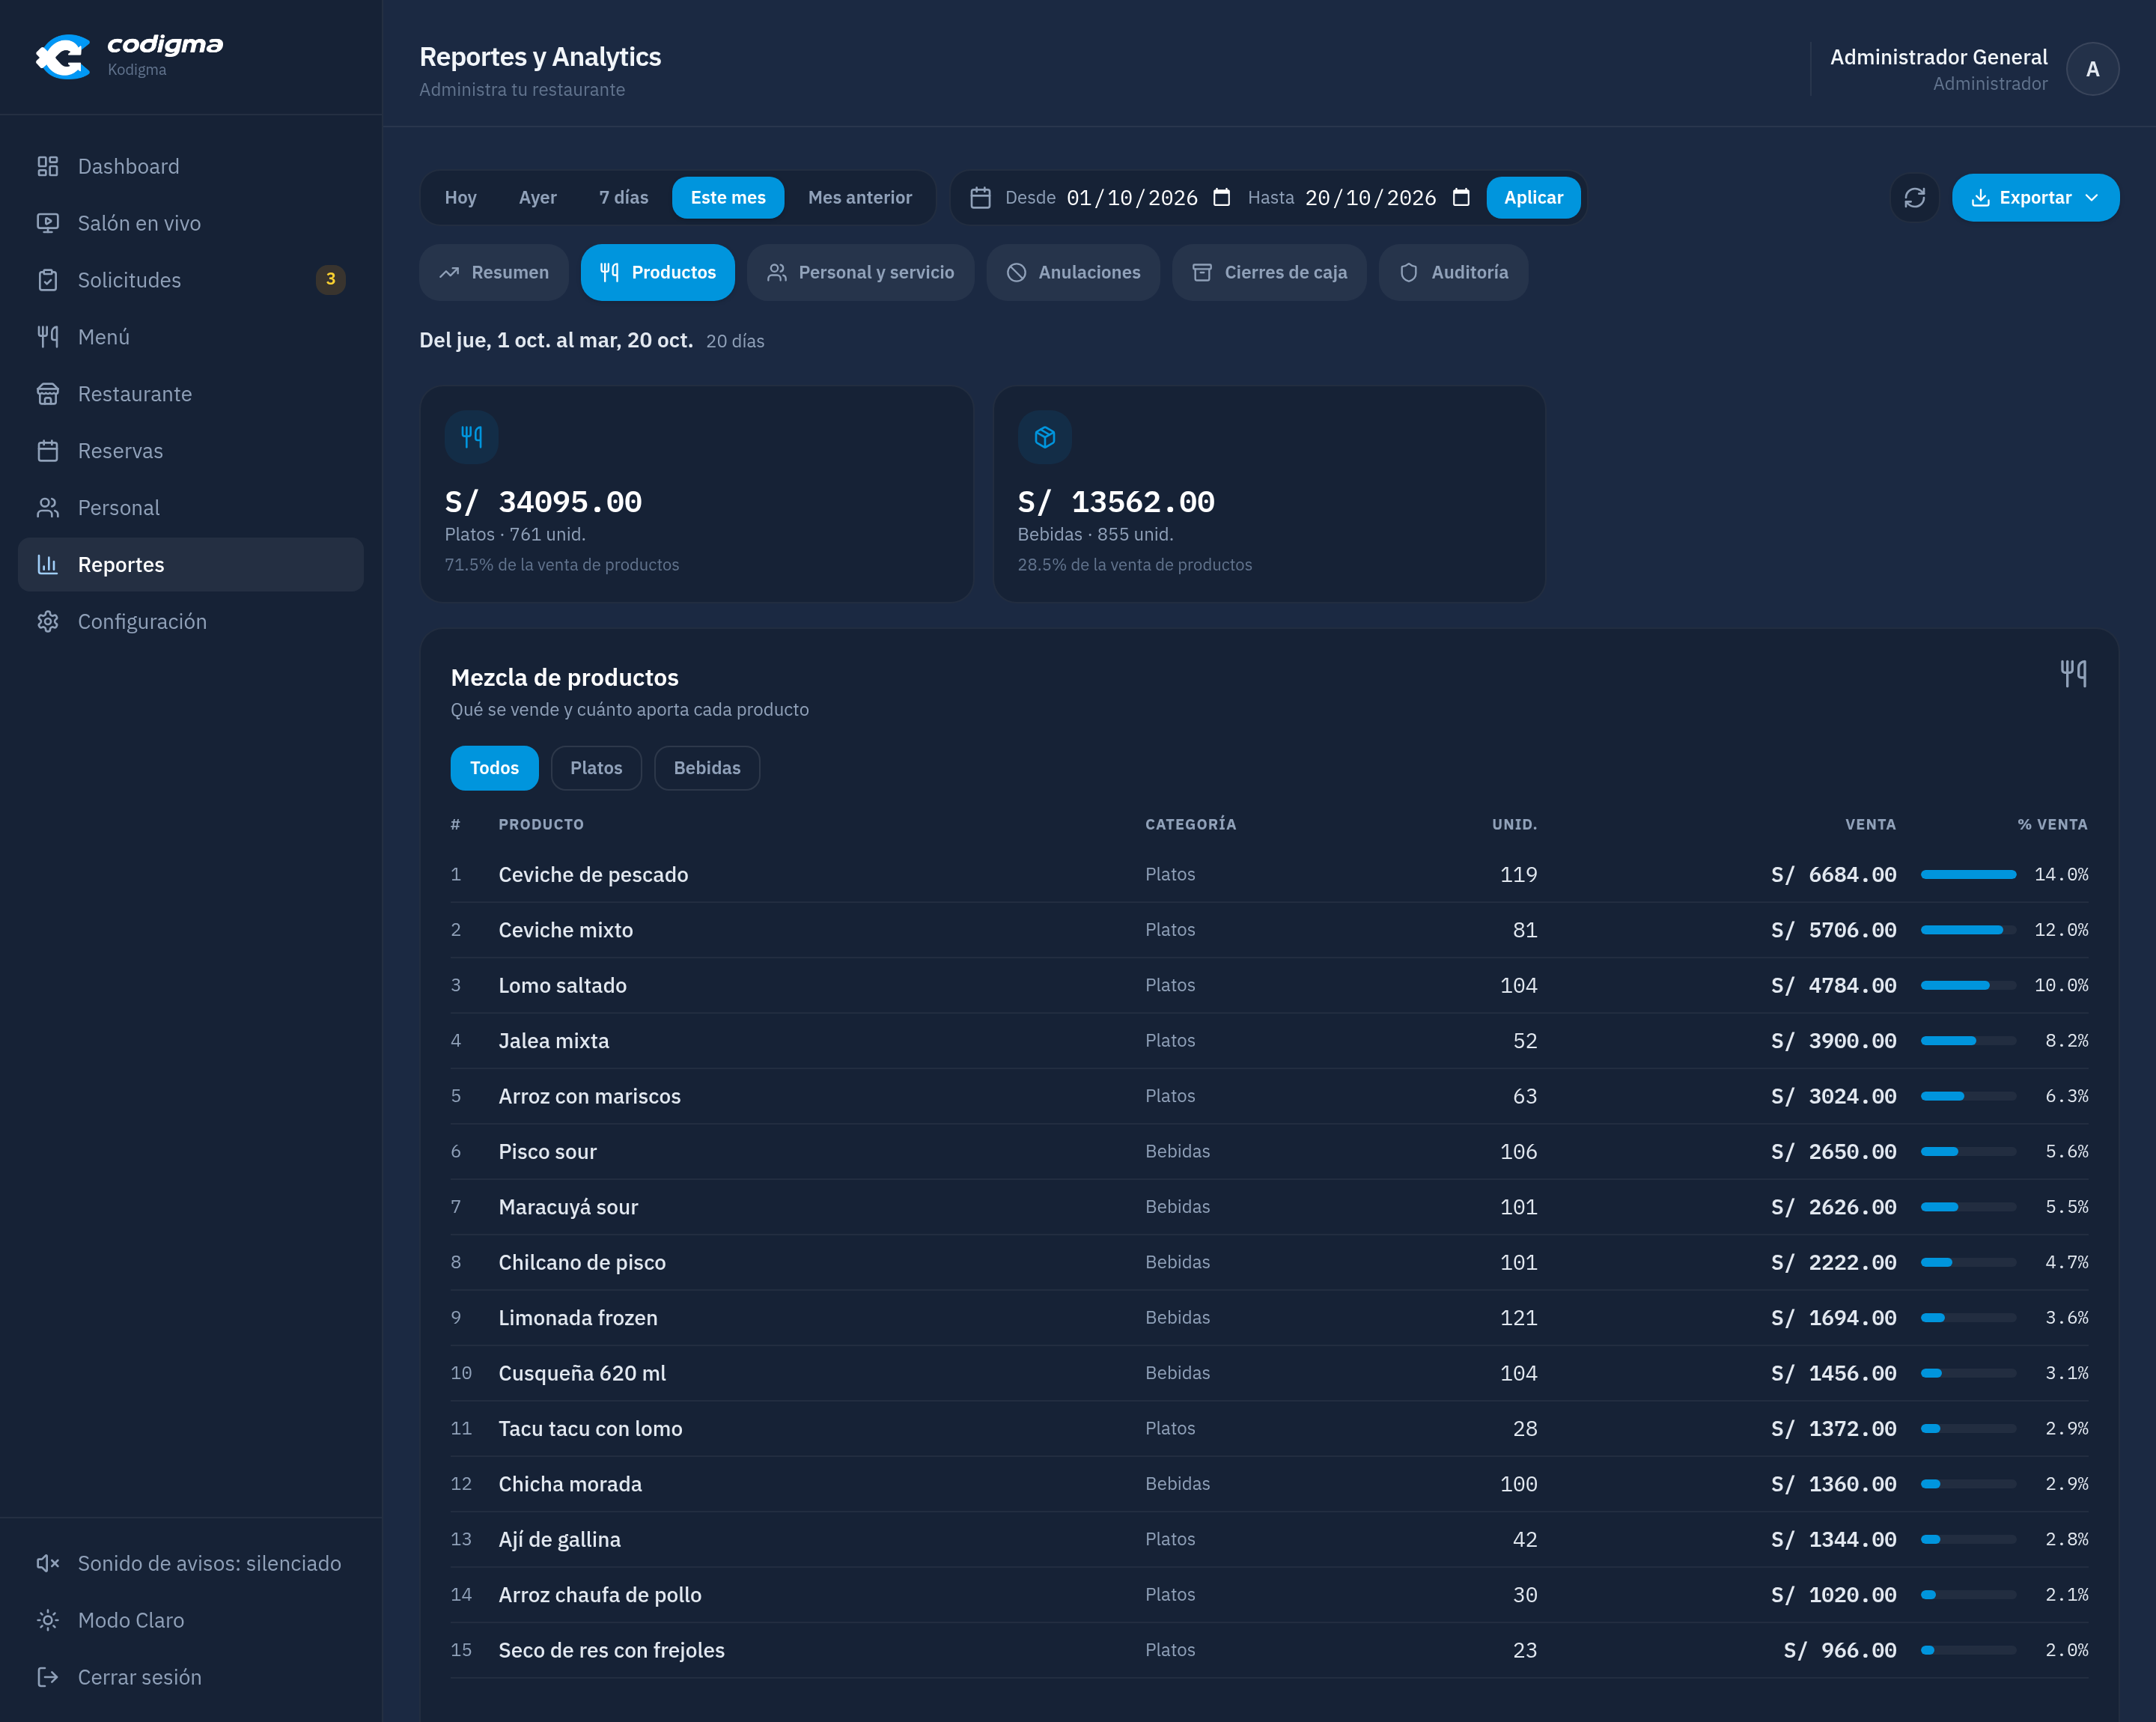Screen dimensions: 2156x1722
Task: Click the Ceviche de pescado sales percentage bar
Action: click(x=1968, y=875)
